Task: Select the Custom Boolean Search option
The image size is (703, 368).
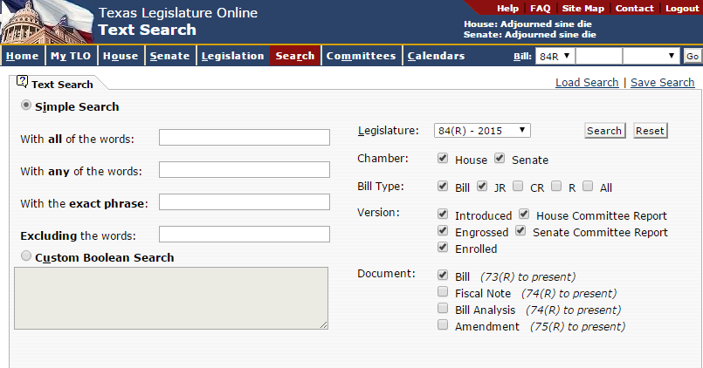Action: (26, 256)
